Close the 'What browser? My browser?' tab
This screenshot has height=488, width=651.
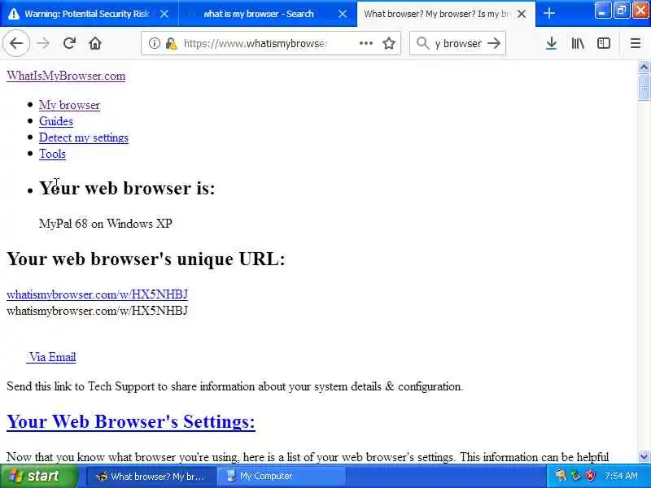(x=522, y=14)
